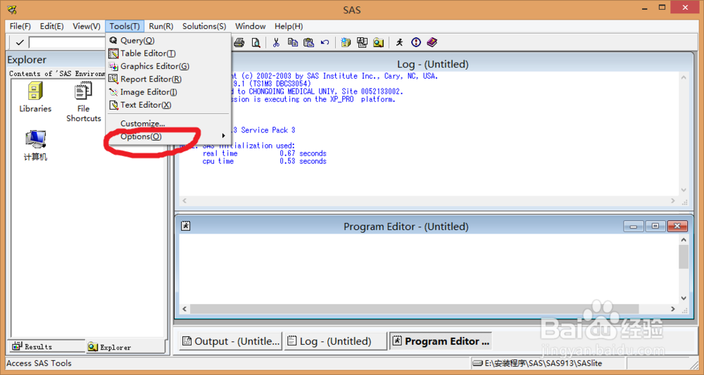Click the Program Editor vertical scrollbar thumb
The image size is (704, 375).
(684, 257)
